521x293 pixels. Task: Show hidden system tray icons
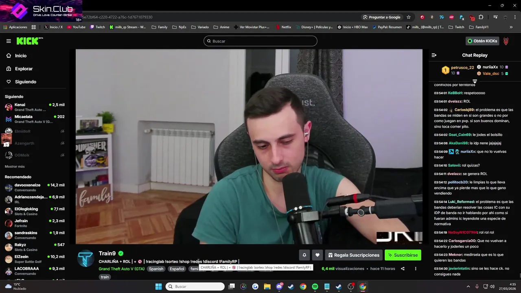[x=468, y=286]
